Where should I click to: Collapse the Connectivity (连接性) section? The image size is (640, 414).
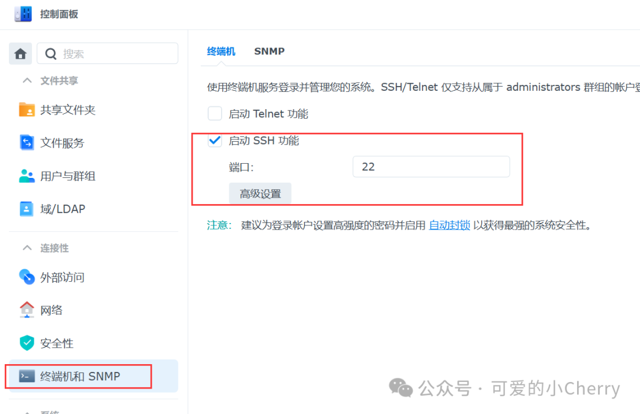click(x=27, y=248)
